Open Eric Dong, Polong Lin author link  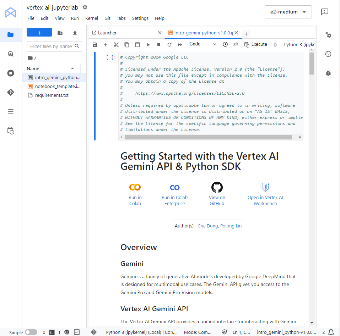pyautogui.click(x=220, y=226)
